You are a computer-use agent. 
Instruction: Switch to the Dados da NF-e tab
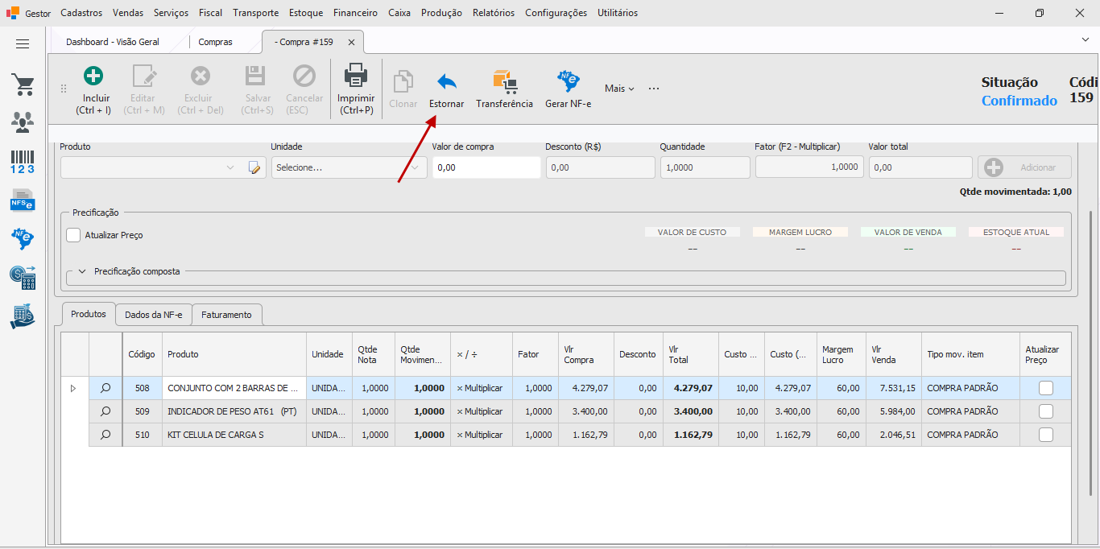pos(153,315)
